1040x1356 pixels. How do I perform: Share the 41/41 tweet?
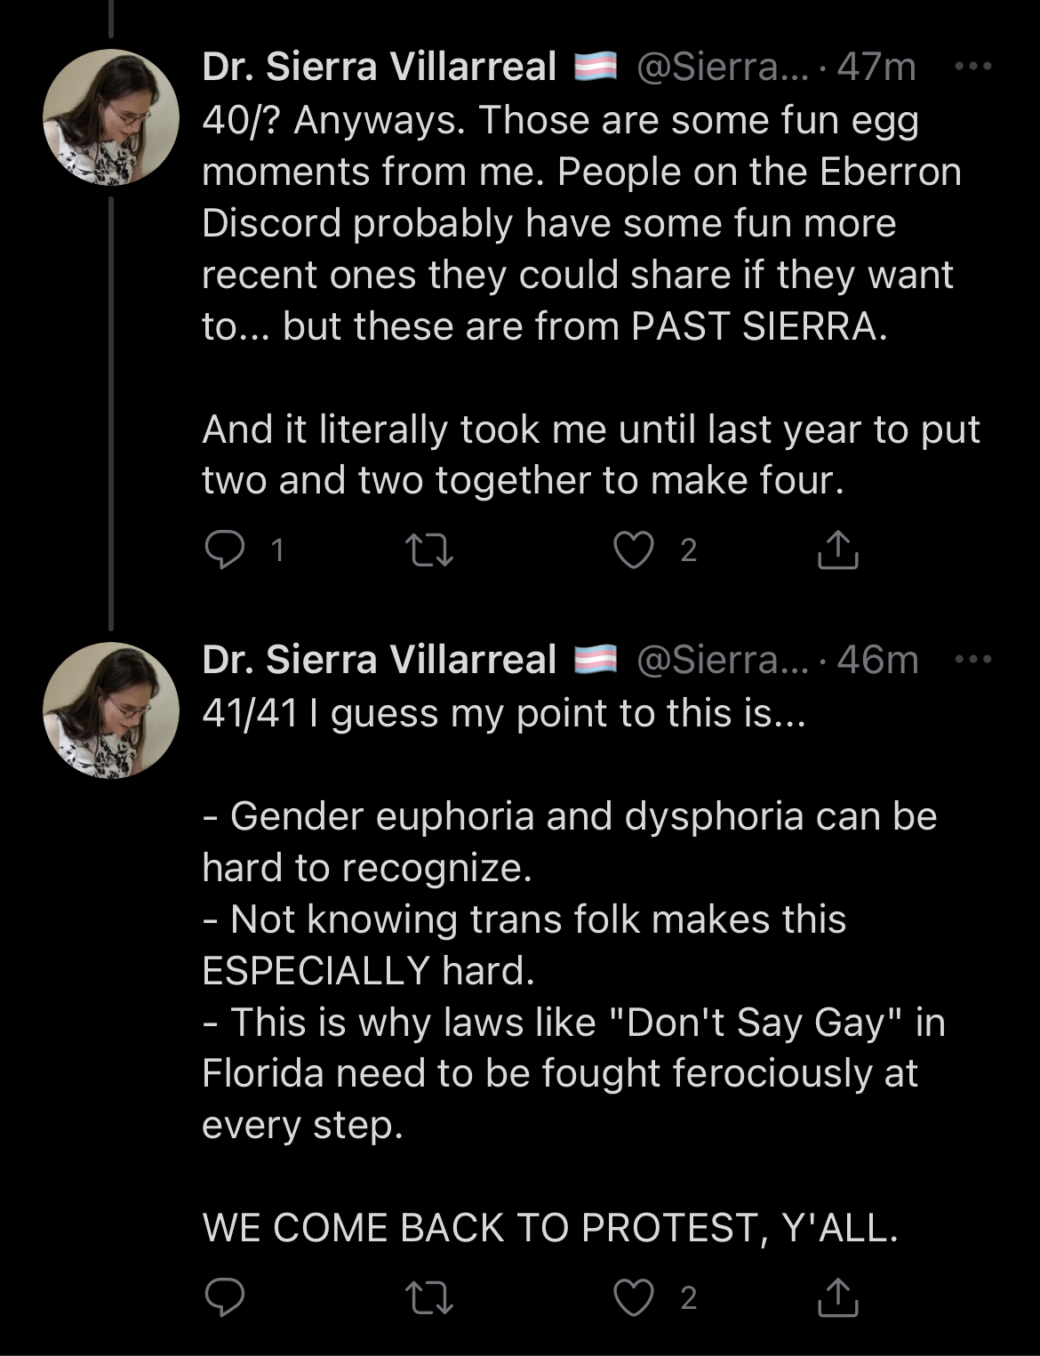point(837,1297)
